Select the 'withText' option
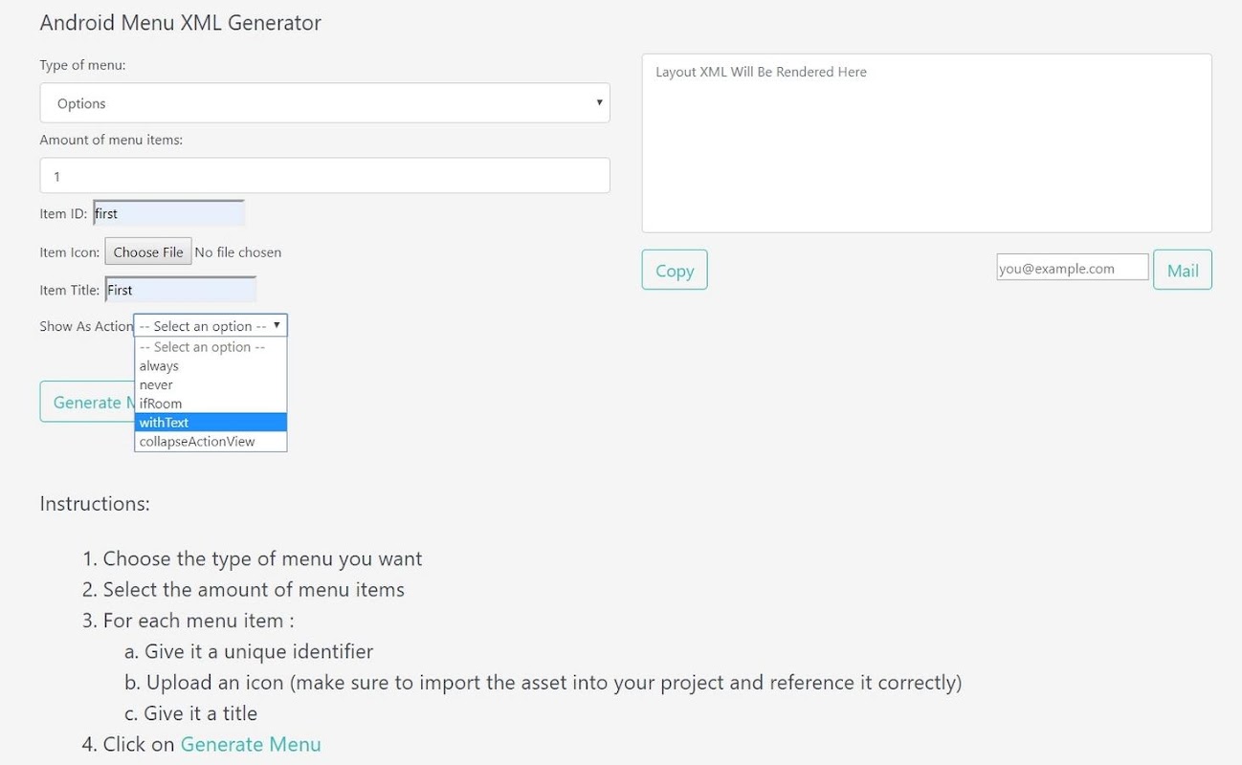1242x765 pixels. [211, 423]
